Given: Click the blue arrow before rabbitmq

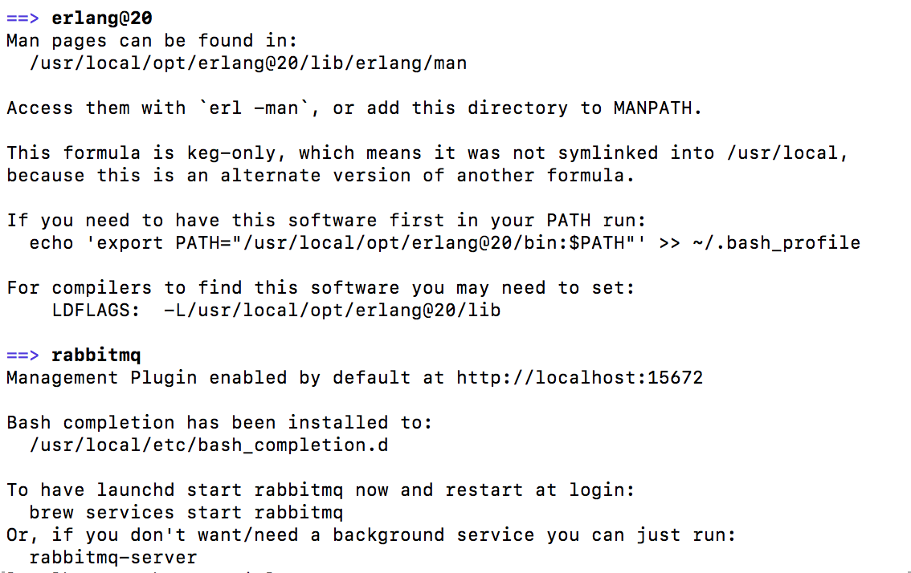Looking at the screenshot, I should pos(22,355).
